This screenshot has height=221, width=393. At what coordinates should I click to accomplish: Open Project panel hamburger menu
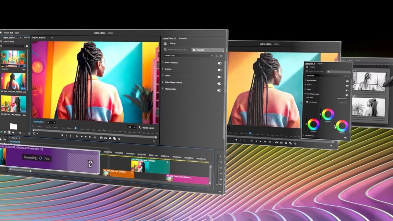click(x=21, y=37)
